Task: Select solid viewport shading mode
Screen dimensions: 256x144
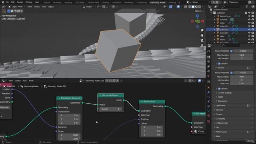Action: click(x=193, y=7)
